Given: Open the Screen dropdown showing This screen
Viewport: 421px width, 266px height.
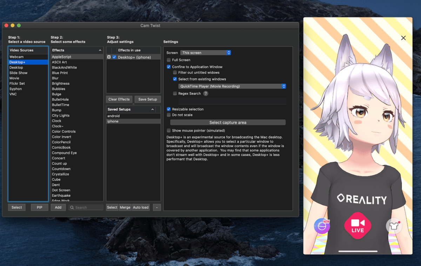Looking at the screenshot, I should pyautogui.click(x=206, y=53).
